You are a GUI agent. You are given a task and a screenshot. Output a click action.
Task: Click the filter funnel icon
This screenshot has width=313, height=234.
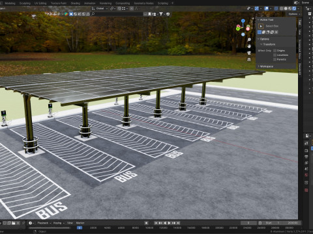tap(161, 14)
